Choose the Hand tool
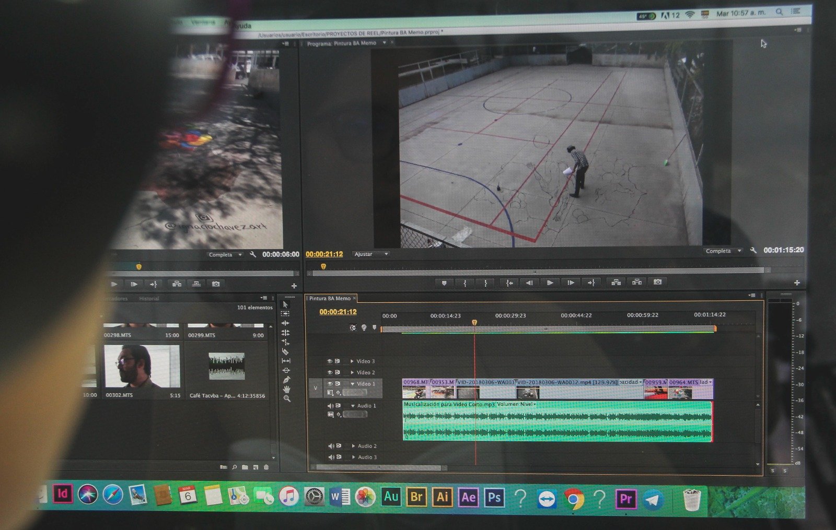 [286, 389]
